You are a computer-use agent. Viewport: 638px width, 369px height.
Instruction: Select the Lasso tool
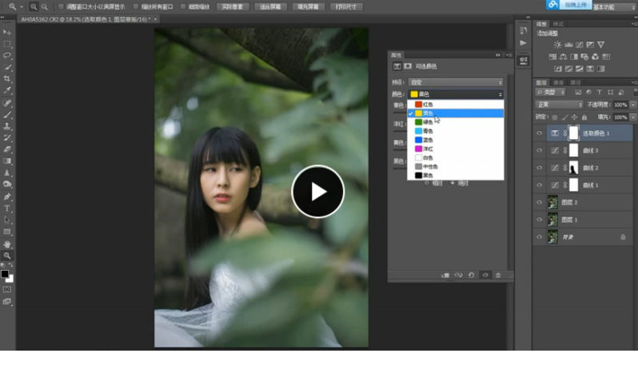[7, 55]
